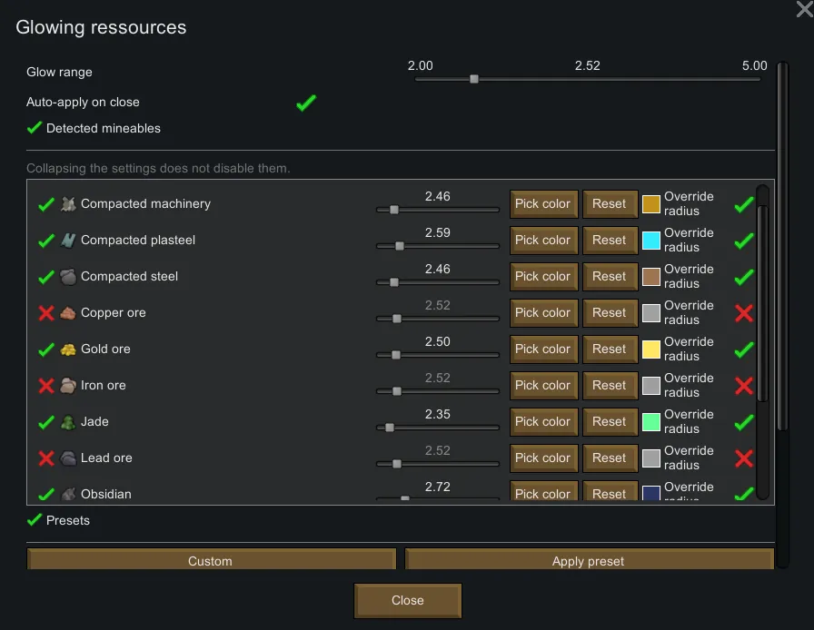The width and height of the screenshot is (814, 630).
Task: Reset Gold ore glow settings
Action: 609,349
